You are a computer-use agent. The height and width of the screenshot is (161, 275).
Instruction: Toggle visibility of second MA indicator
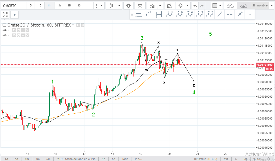click(14, 35)
